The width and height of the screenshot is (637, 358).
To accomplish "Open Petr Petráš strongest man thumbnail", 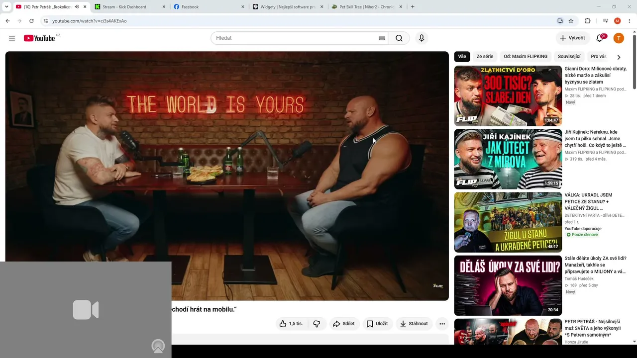I will [508, 332].
